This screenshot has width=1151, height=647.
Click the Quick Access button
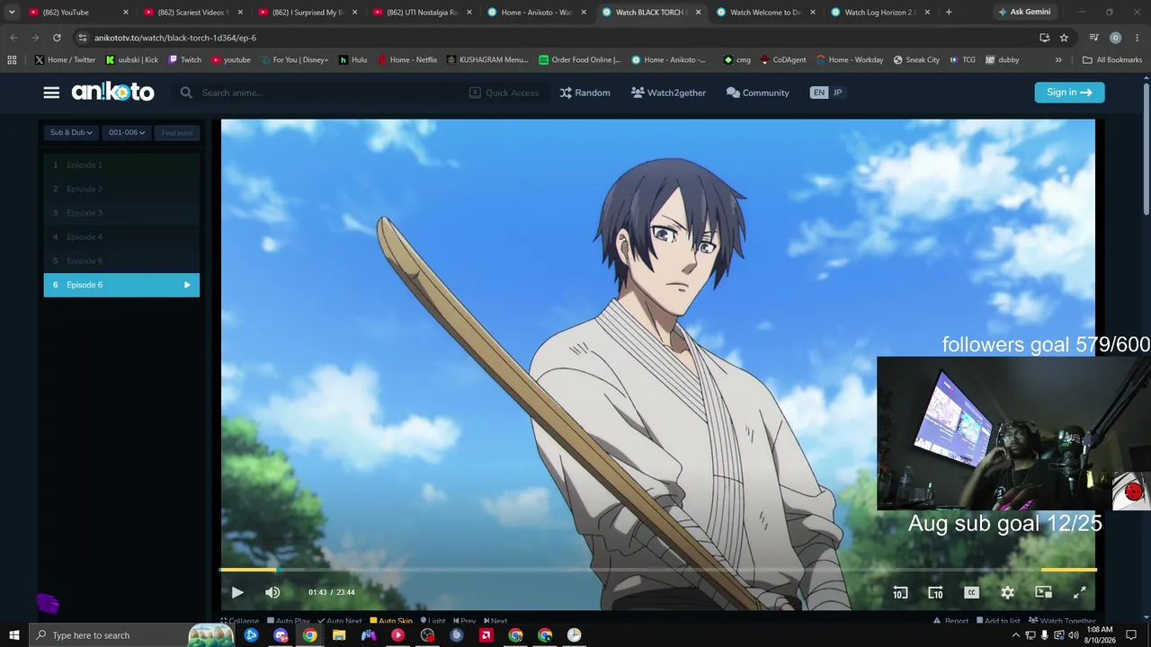tap(504, 93)
